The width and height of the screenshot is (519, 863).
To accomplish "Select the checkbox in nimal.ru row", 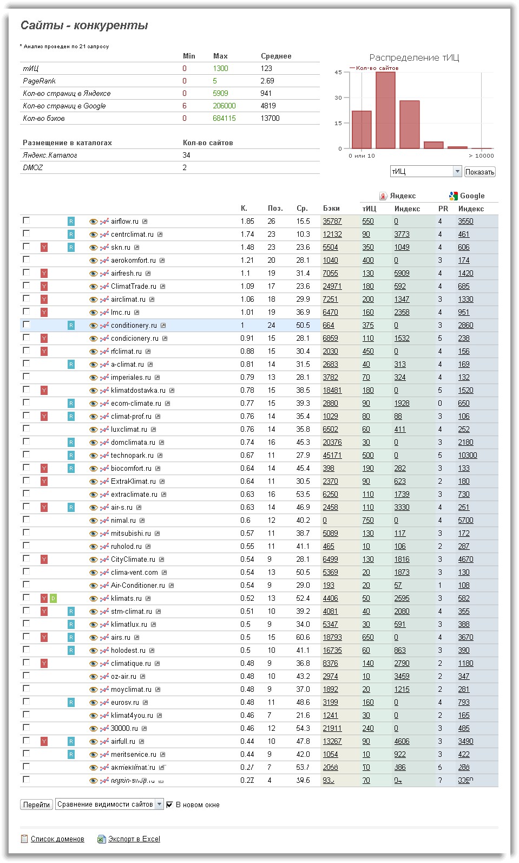I will click(26, 520).
